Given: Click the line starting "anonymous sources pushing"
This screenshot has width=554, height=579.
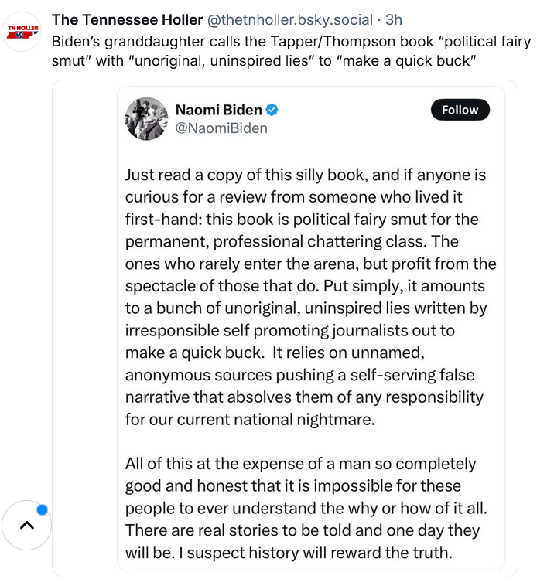Looking at the screenshot, I should [299, 375].
